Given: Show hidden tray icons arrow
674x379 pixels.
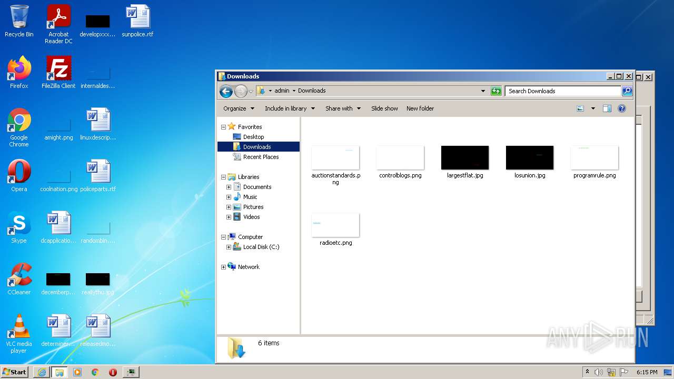Looking at the screenshot, I should click(x=587, y=372).
